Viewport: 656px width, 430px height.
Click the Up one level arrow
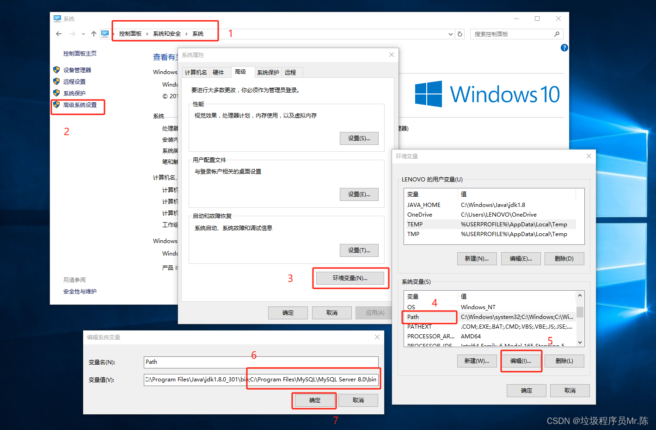pyautogui.click(x=94, y=34)
